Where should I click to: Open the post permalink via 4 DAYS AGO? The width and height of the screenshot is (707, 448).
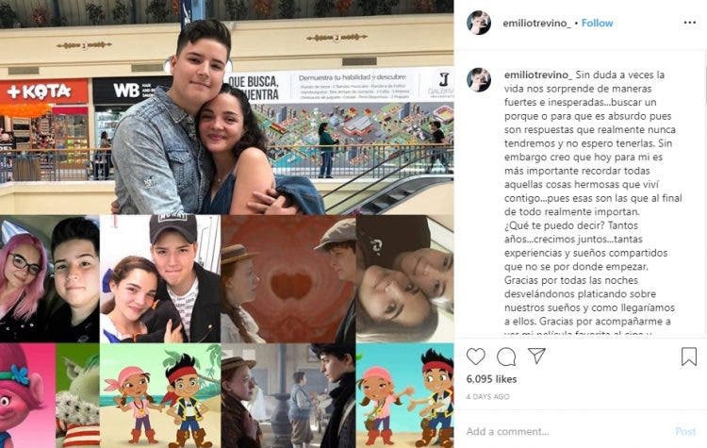[487, 396]
